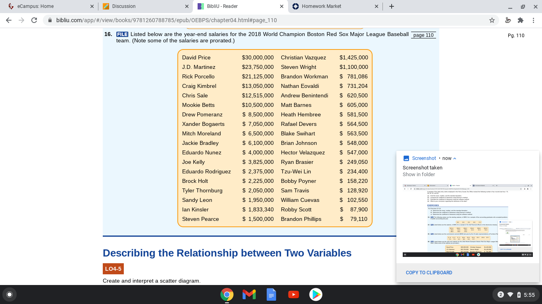Click the Screenshot notification image icon
The width and height of the screenshot is (542, 304).
coord(406,158)
